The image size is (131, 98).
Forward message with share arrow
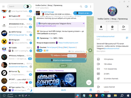point(90,50)
